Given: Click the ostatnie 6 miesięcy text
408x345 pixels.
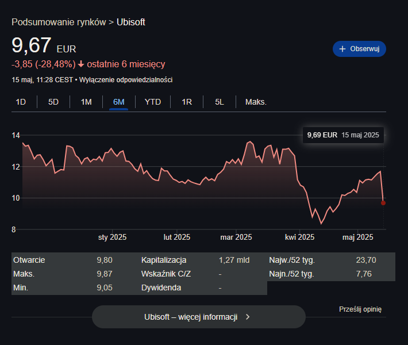Looking at the screenshot, I should click(126, 64).
